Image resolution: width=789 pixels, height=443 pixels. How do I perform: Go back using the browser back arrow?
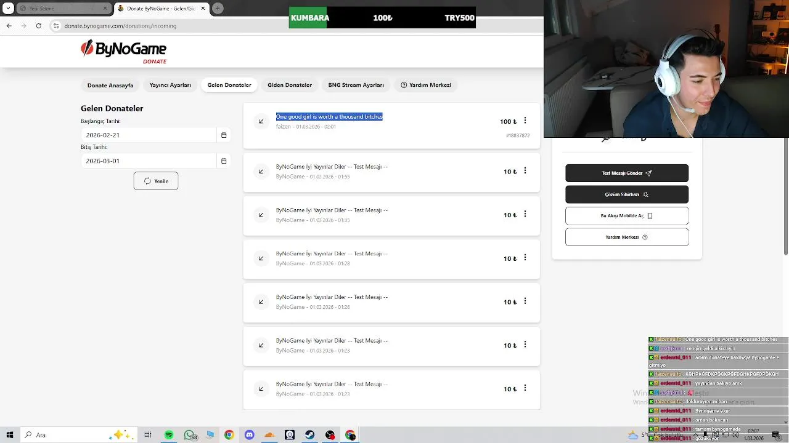tap(9, 26)
